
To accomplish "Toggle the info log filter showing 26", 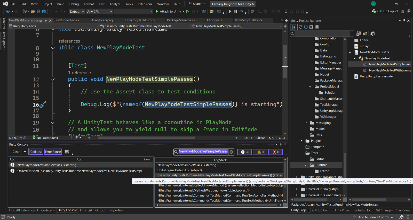I will [x=244, y=152].
